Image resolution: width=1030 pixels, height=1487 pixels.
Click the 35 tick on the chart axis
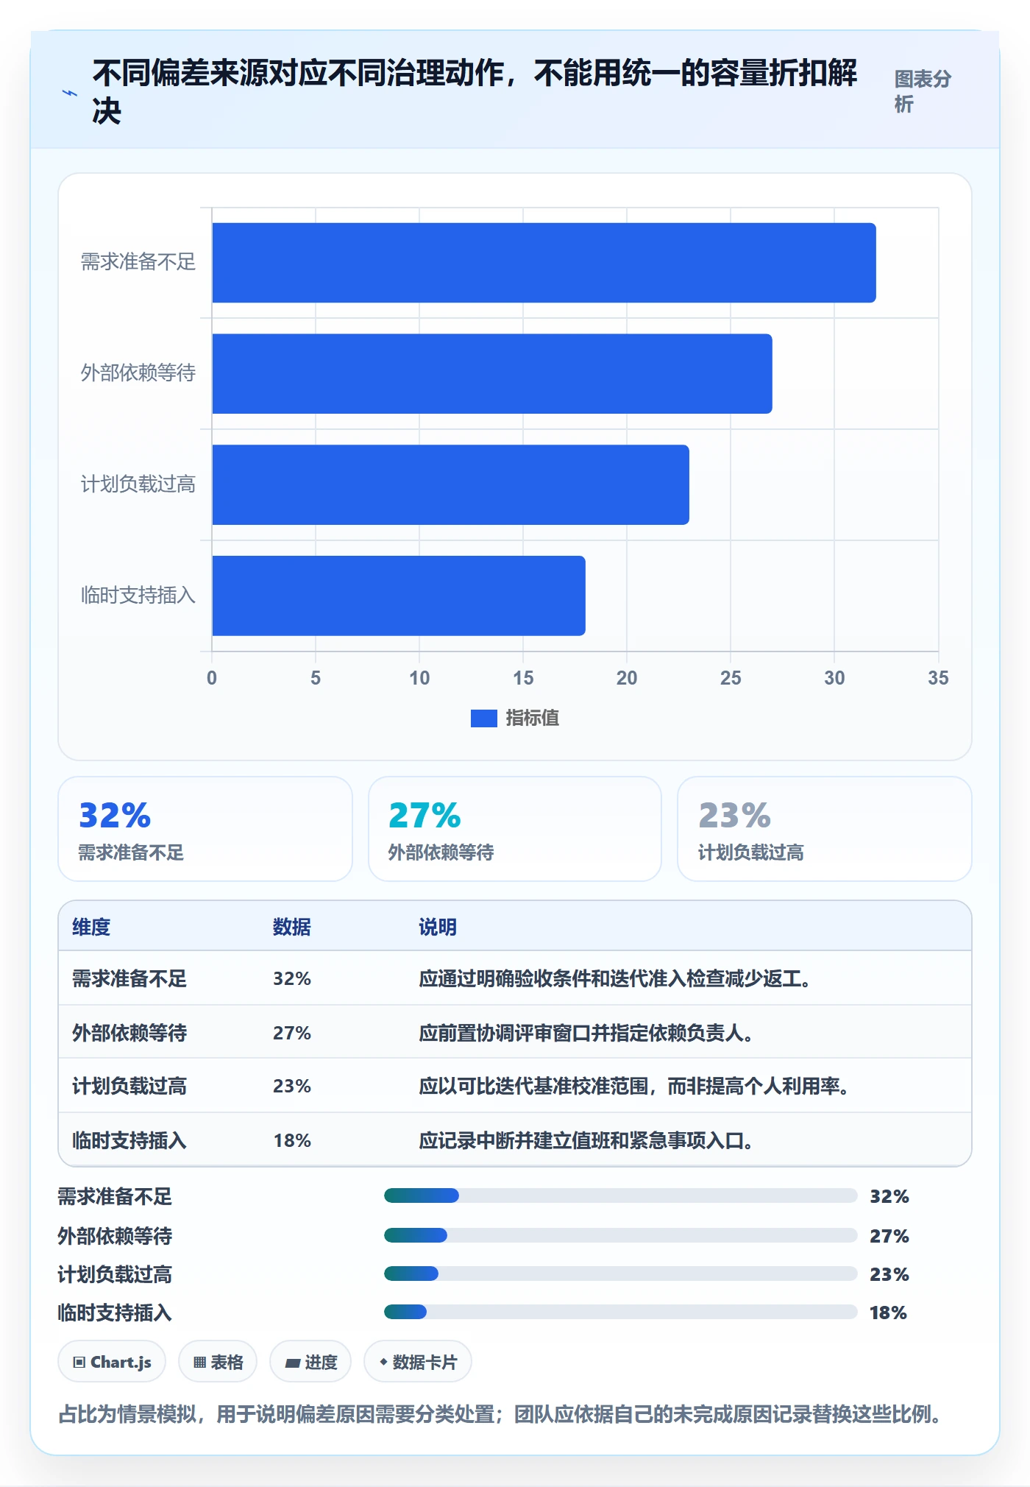point(938,678)
